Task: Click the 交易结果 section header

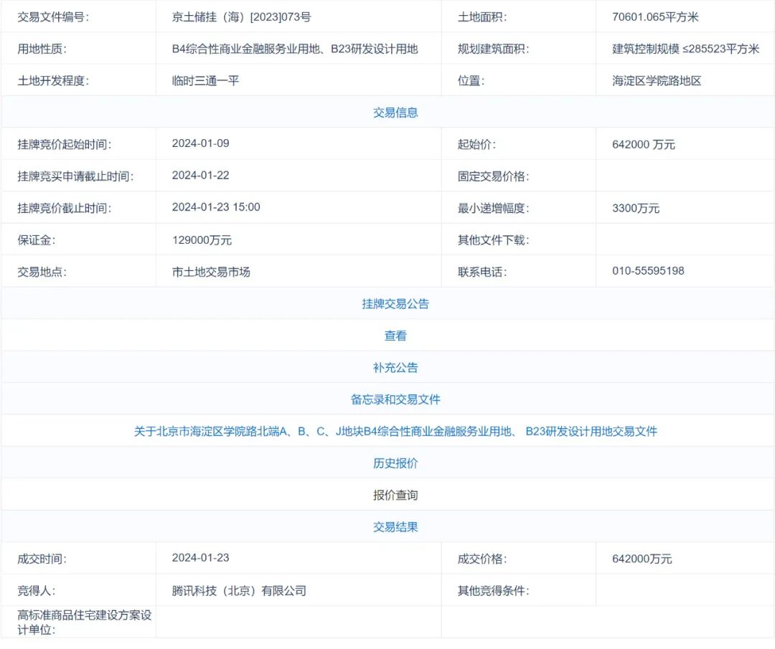Action: point(395,527)
